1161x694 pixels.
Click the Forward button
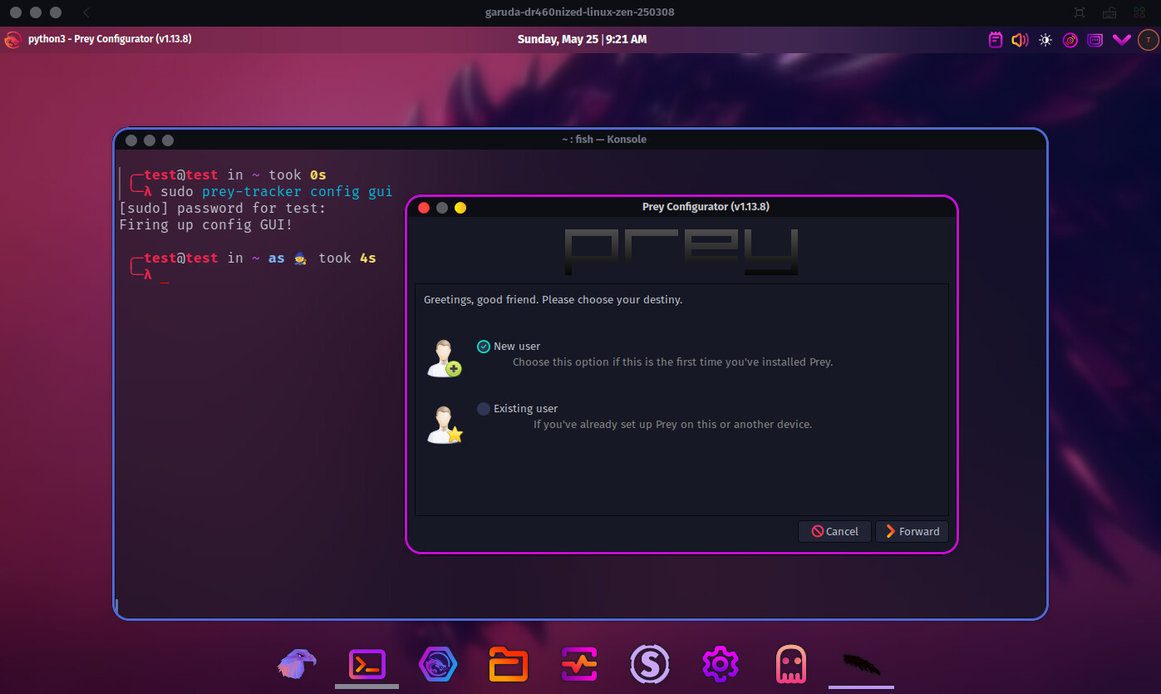(912, 531)
